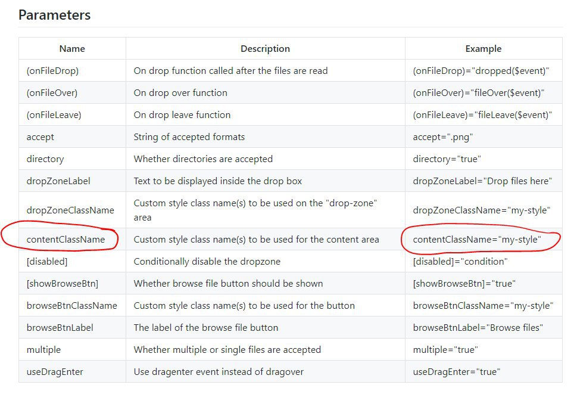Click the directory parameter name
The width and height of the screenshot is (574, 394).
[x=45, y=159]
